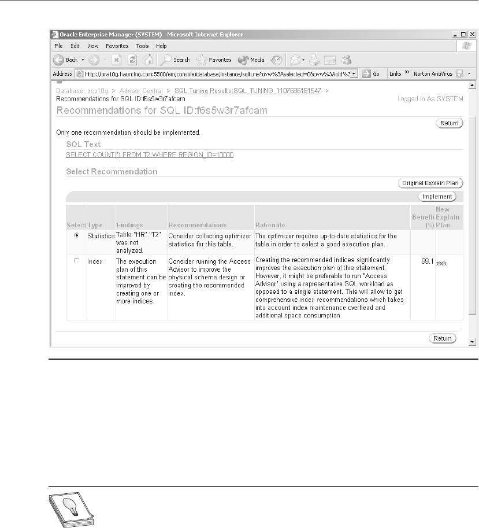Click the top Return button

450,123
